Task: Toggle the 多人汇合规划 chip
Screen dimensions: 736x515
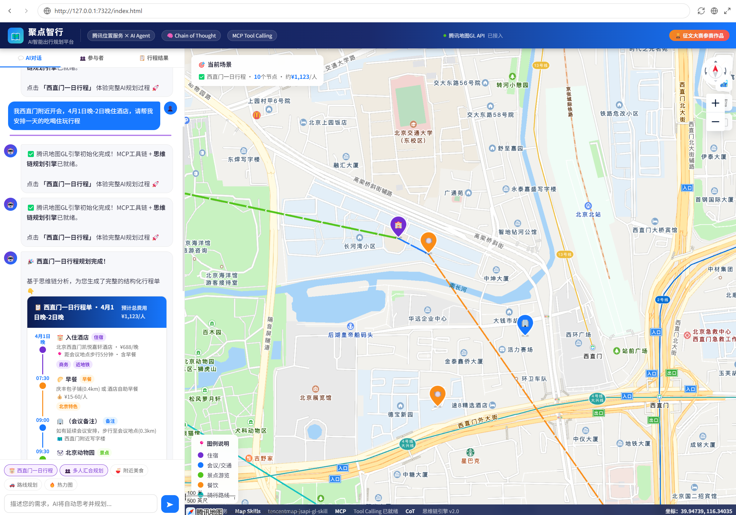Action: [x=84, y=471]
